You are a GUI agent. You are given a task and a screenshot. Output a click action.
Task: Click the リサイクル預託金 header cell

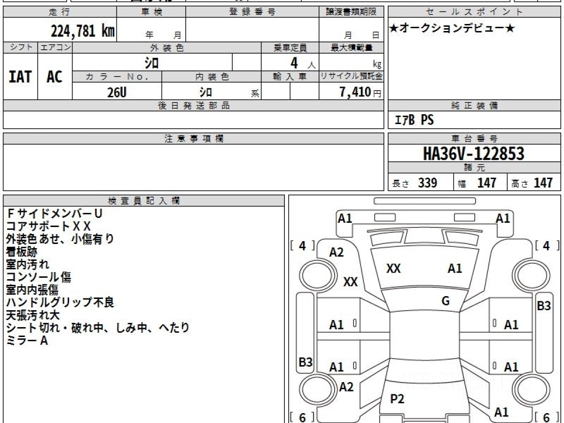coord(352,77)
